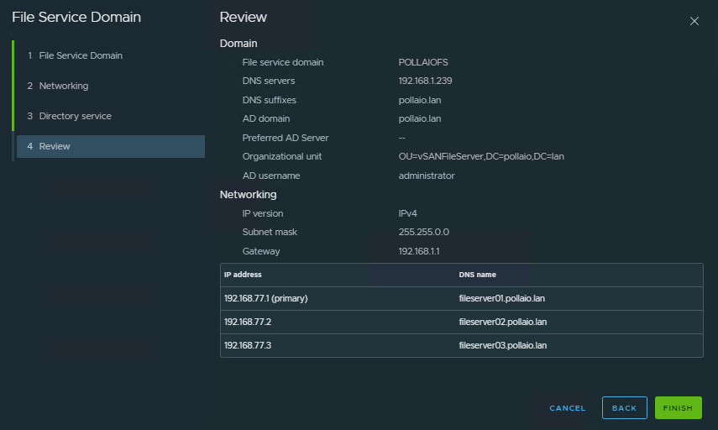The image size is (718, 430).
Task: Click subnet mask value 255.255.0.0
Action: [423, 232]
